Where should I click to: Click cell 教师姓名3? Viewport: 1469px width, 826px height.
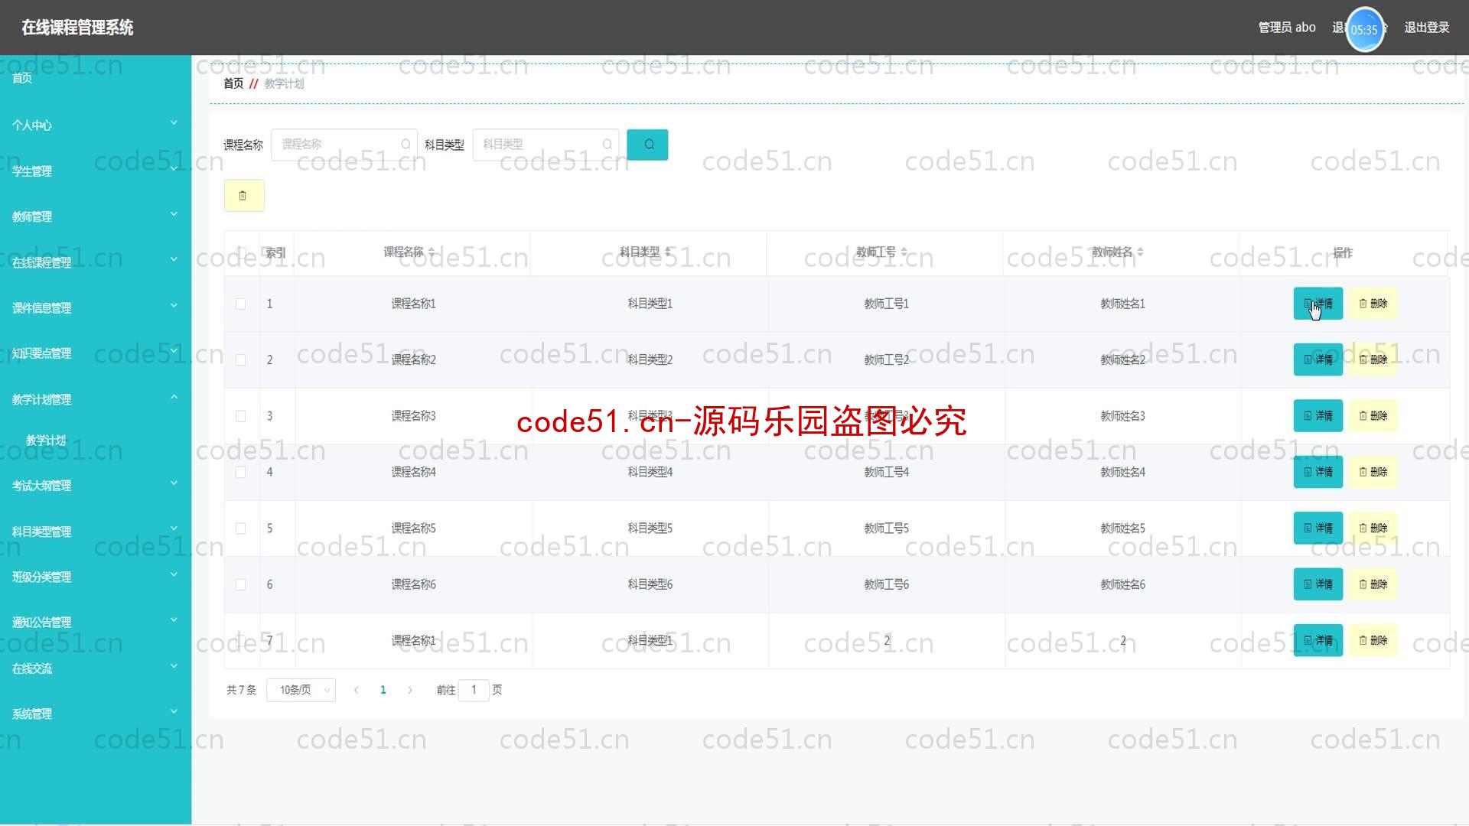[1122, 416]
